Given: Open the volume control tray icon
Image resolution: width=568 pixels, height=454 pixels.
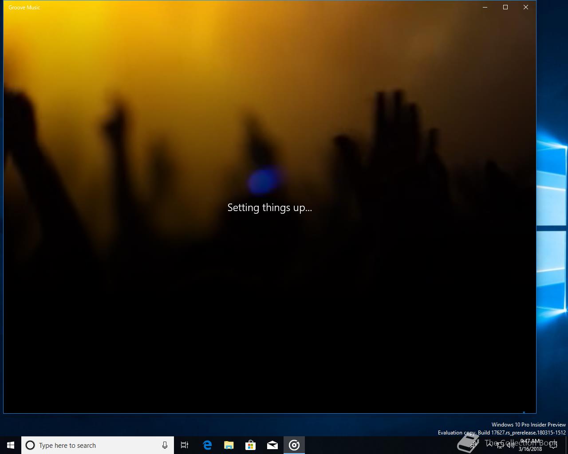Looking at the screenshot, I should pyautogui.click(x=511, y=445).
